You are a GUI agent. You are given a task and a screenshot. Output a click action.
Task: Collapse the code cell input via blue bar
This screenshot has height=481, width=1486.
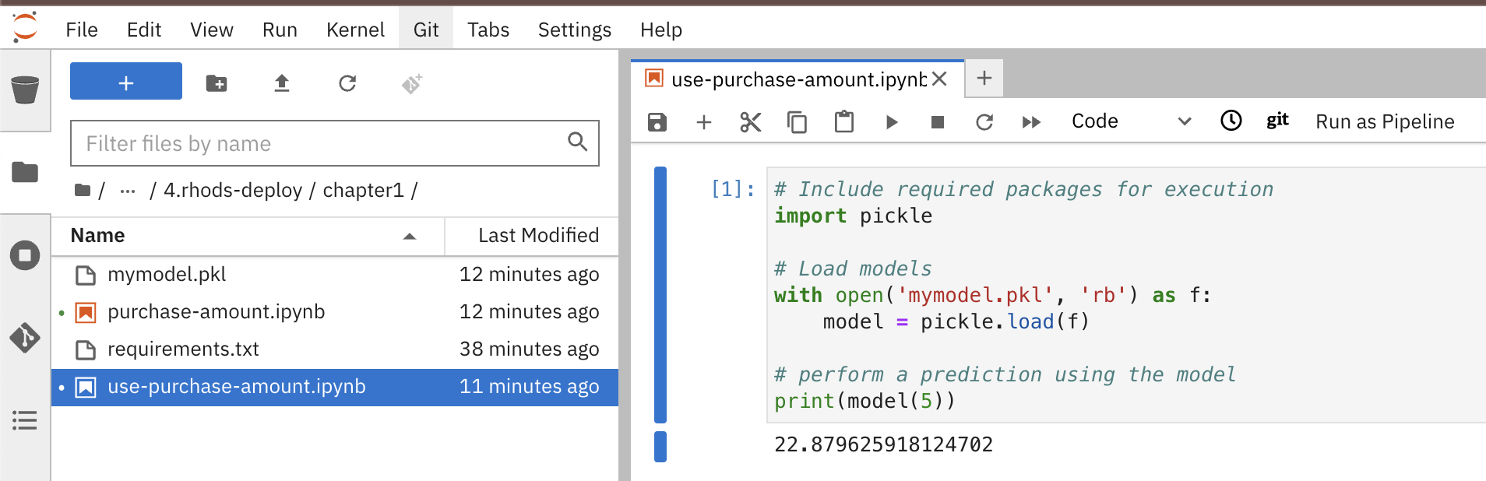pos(660,295)
